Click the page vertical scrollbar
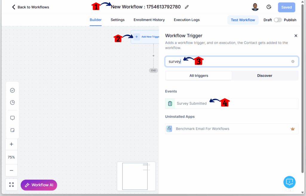The height and width of the screenshot is (196, 306). 302,88
